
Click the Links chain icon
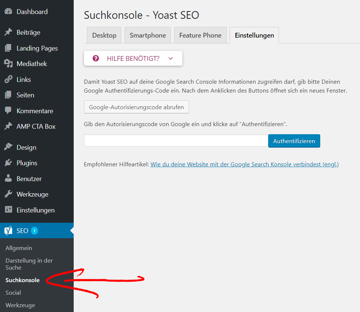8,79
